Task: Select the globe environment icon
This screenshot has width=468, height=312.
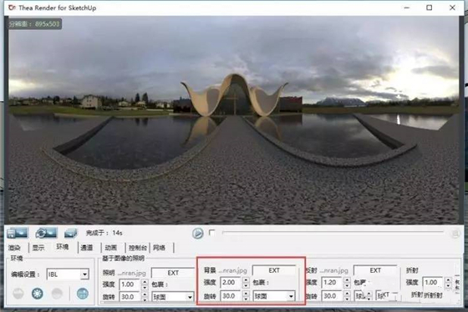Action: (83, 294)
